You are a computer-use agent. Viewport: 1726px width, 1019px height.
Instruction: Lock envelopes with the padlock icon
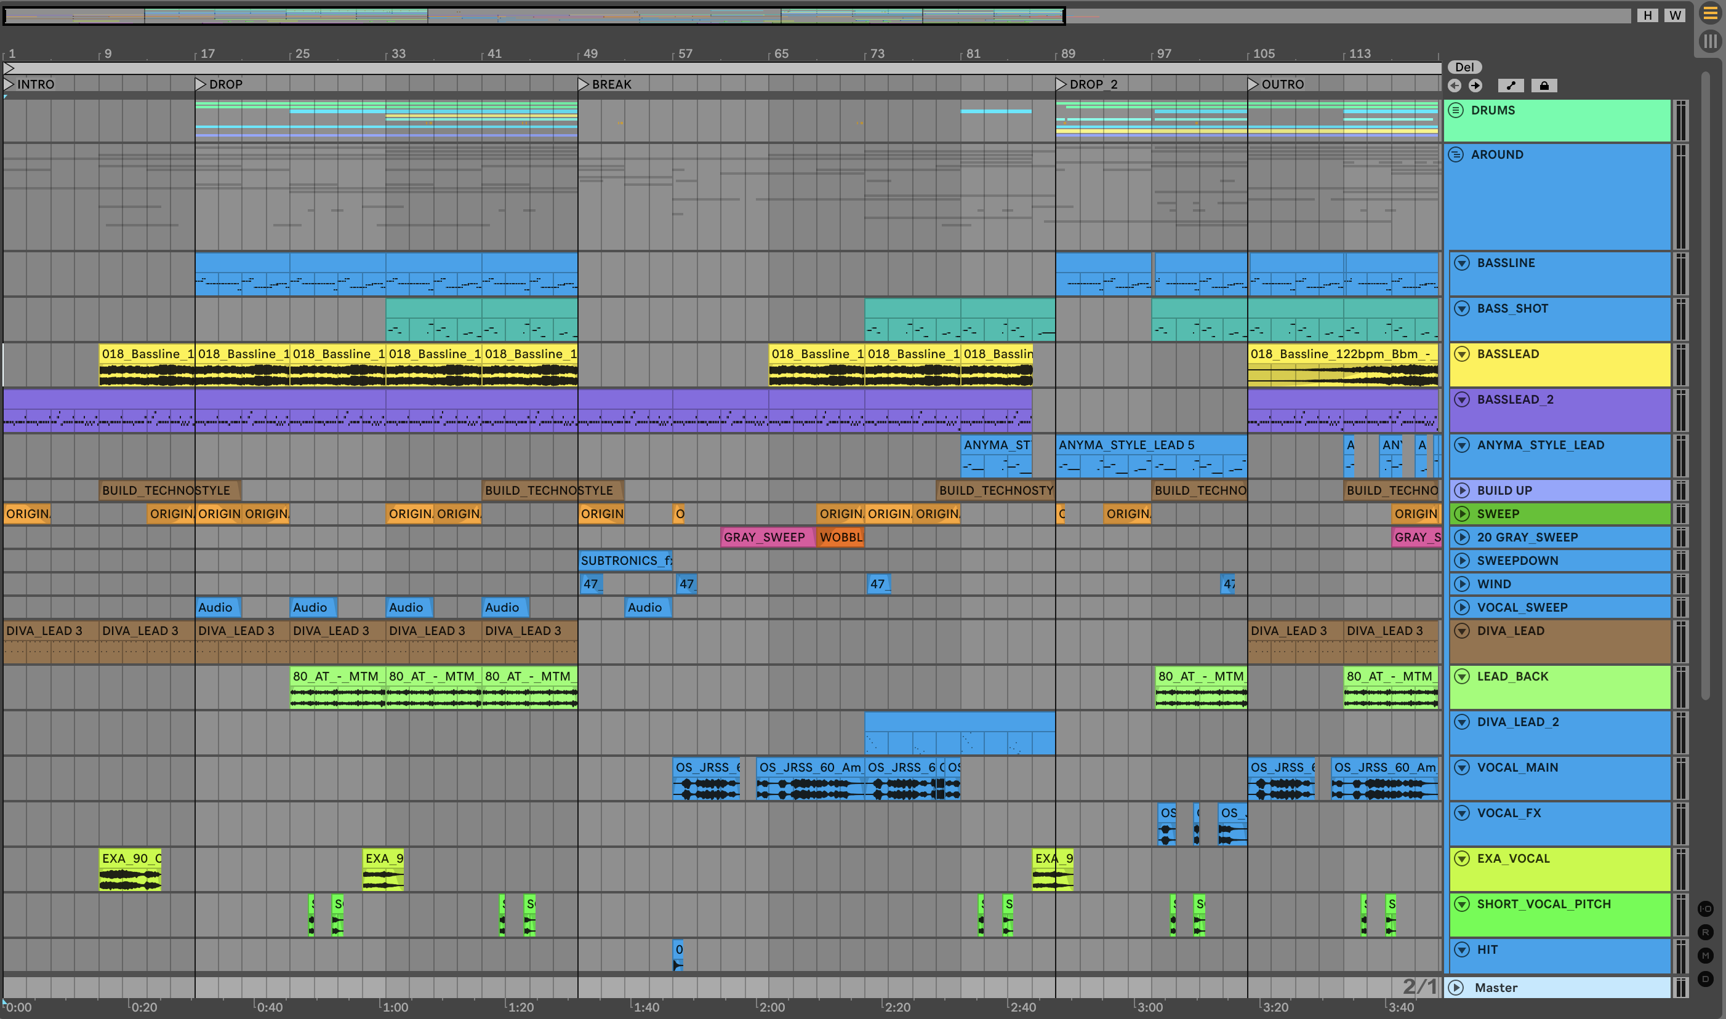[1544, 85]
